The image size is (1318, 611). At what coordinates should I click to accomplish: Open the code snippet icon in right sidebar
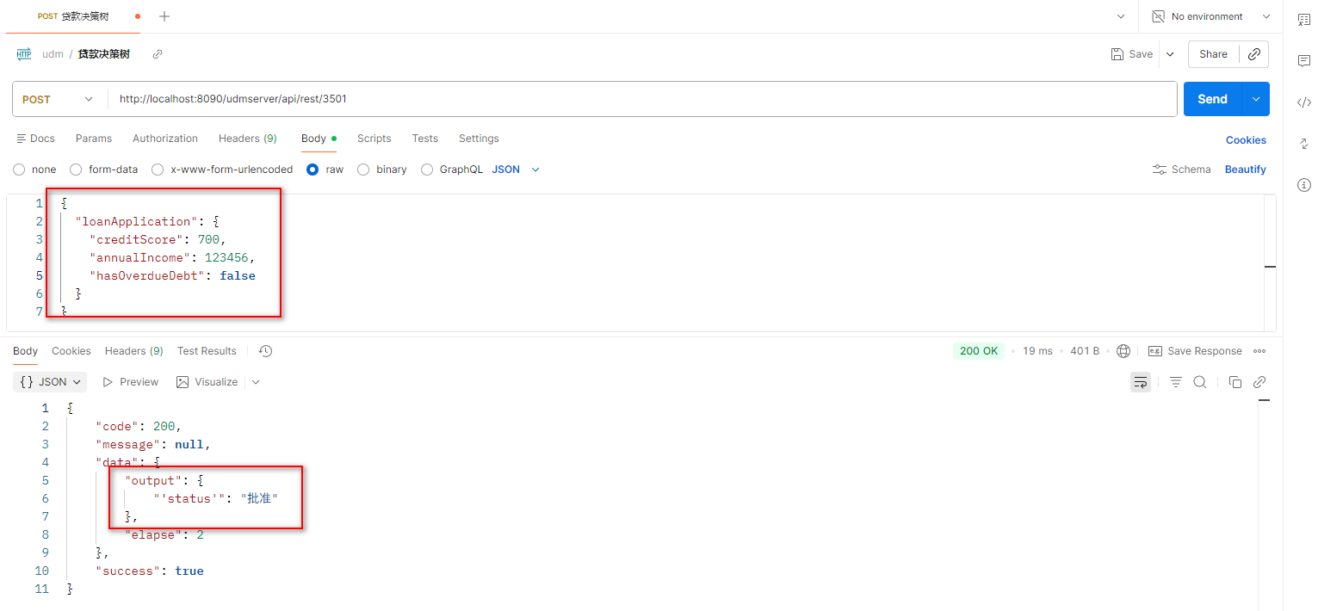tap(1303, 102)
